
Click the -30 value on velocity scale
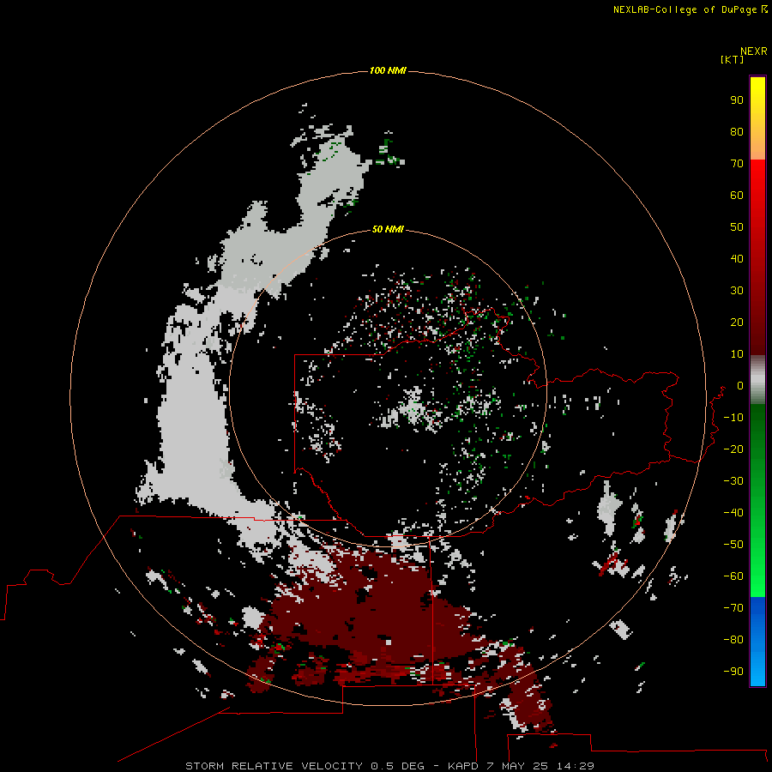[733, 481]
